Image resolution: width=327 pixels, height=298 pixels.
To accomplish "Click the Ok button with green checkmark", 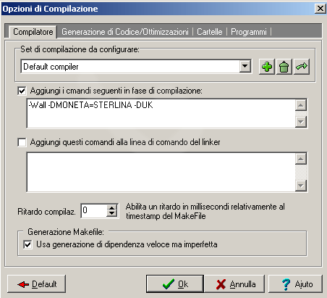I will point(175,283).
